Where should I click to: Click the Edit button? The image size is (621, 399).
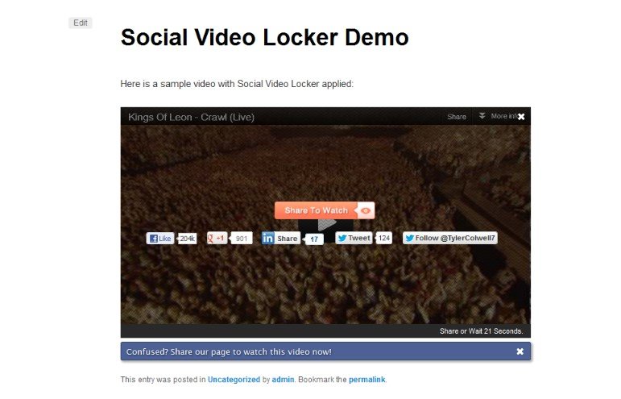tap(81, 23)
